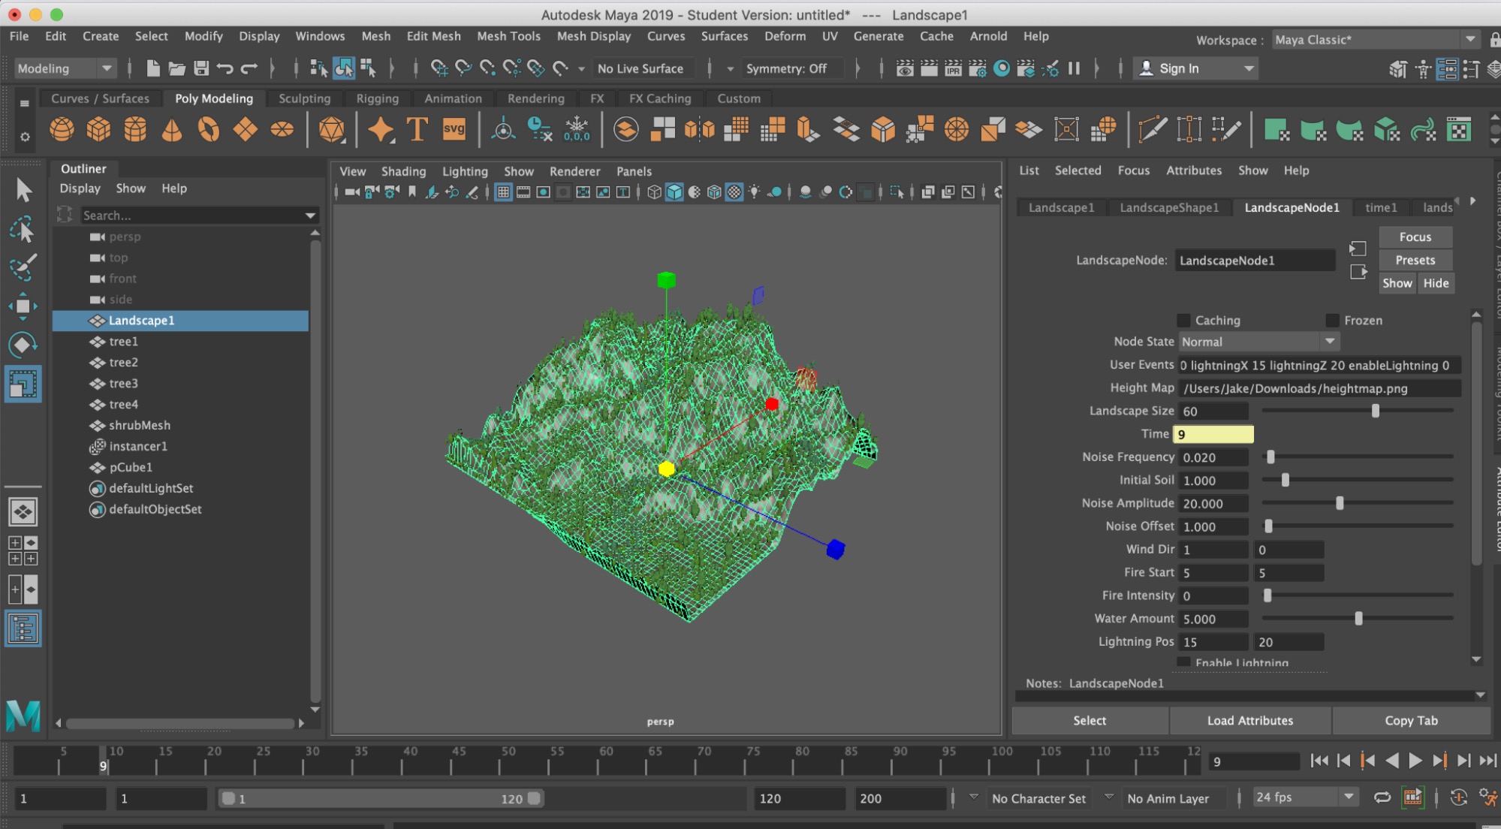
Task: Open the Node State dropdown
Action: (x=1258, y=342)
